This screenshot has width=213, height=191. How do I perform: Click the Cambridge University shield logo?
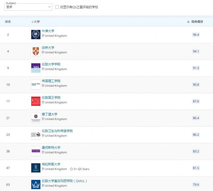pos(36,51)
